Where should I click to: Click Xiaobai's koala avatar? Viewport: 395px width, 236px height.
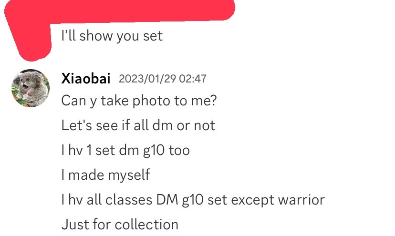pyautogui.click(x=30, y=88)
